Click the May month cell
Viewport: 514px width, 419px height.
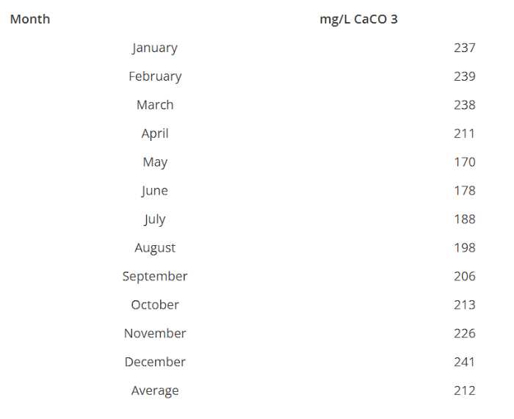tap(155, 162)
